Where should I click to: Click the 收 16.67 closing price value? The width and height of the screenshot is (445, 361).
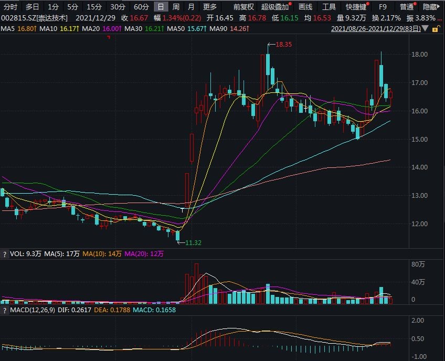(134, 18)
